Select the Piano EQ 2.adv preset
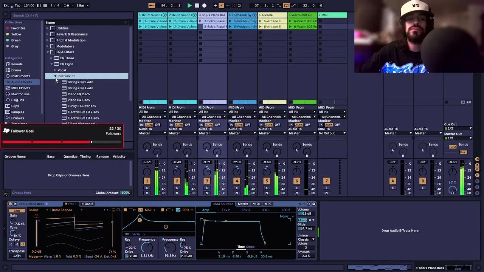Image resolution: width=484 pixels, height=272 pixels. pos(79,94)
